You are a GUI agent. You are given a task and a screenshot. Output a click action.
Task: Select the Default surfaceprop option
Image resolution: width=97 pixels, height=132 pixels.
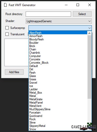click(x=58, y=66)
